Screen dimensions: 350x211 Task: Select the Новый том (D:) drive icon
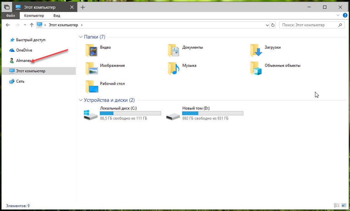pos(173,116)
